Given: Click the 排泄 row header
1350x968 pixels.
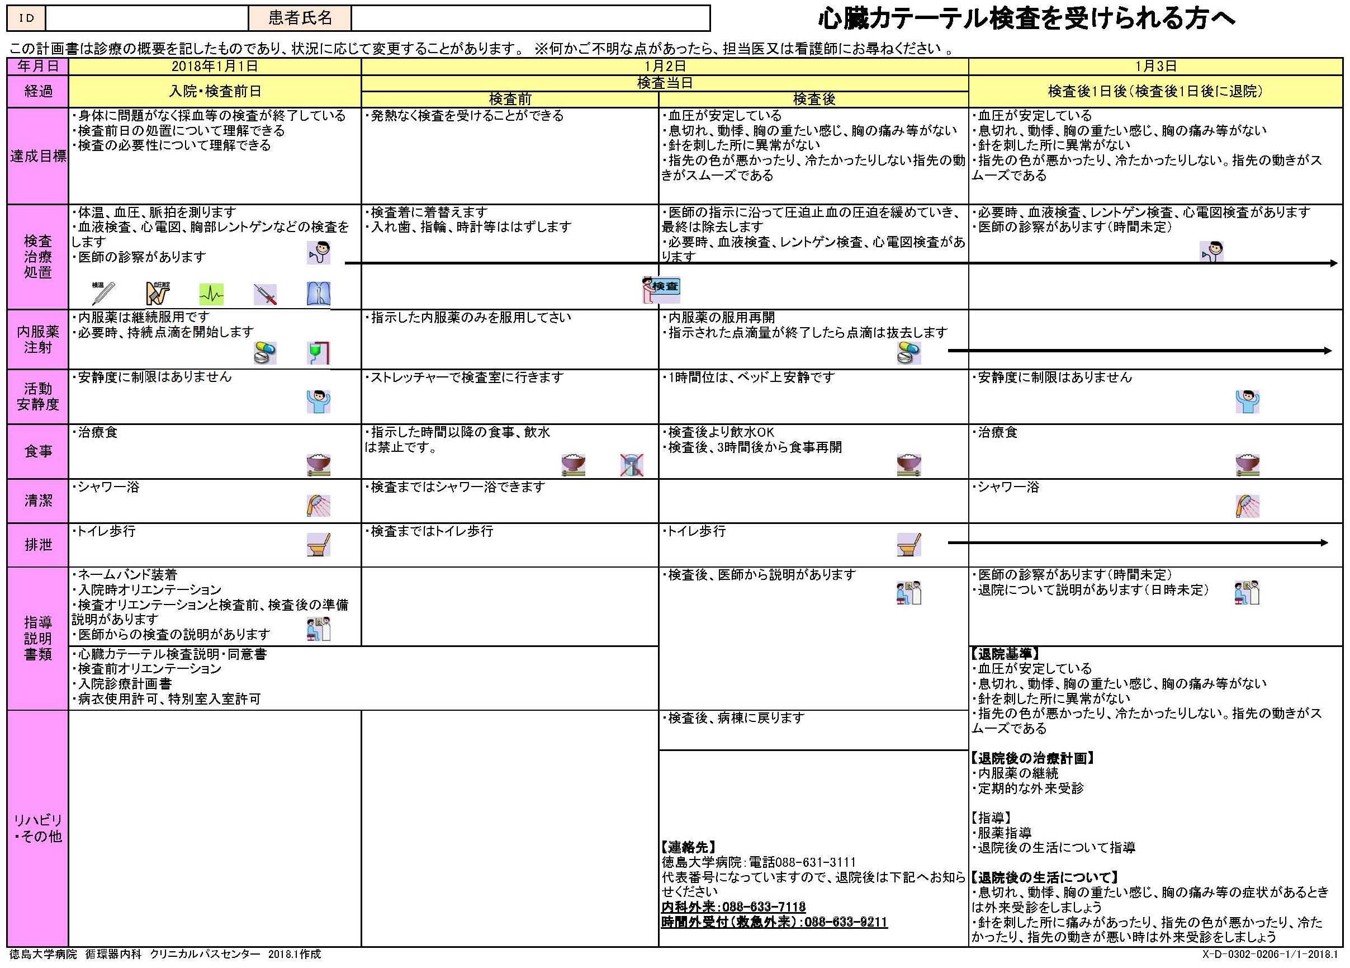Looking at the screenshot, I should click(x=38, y=545).
